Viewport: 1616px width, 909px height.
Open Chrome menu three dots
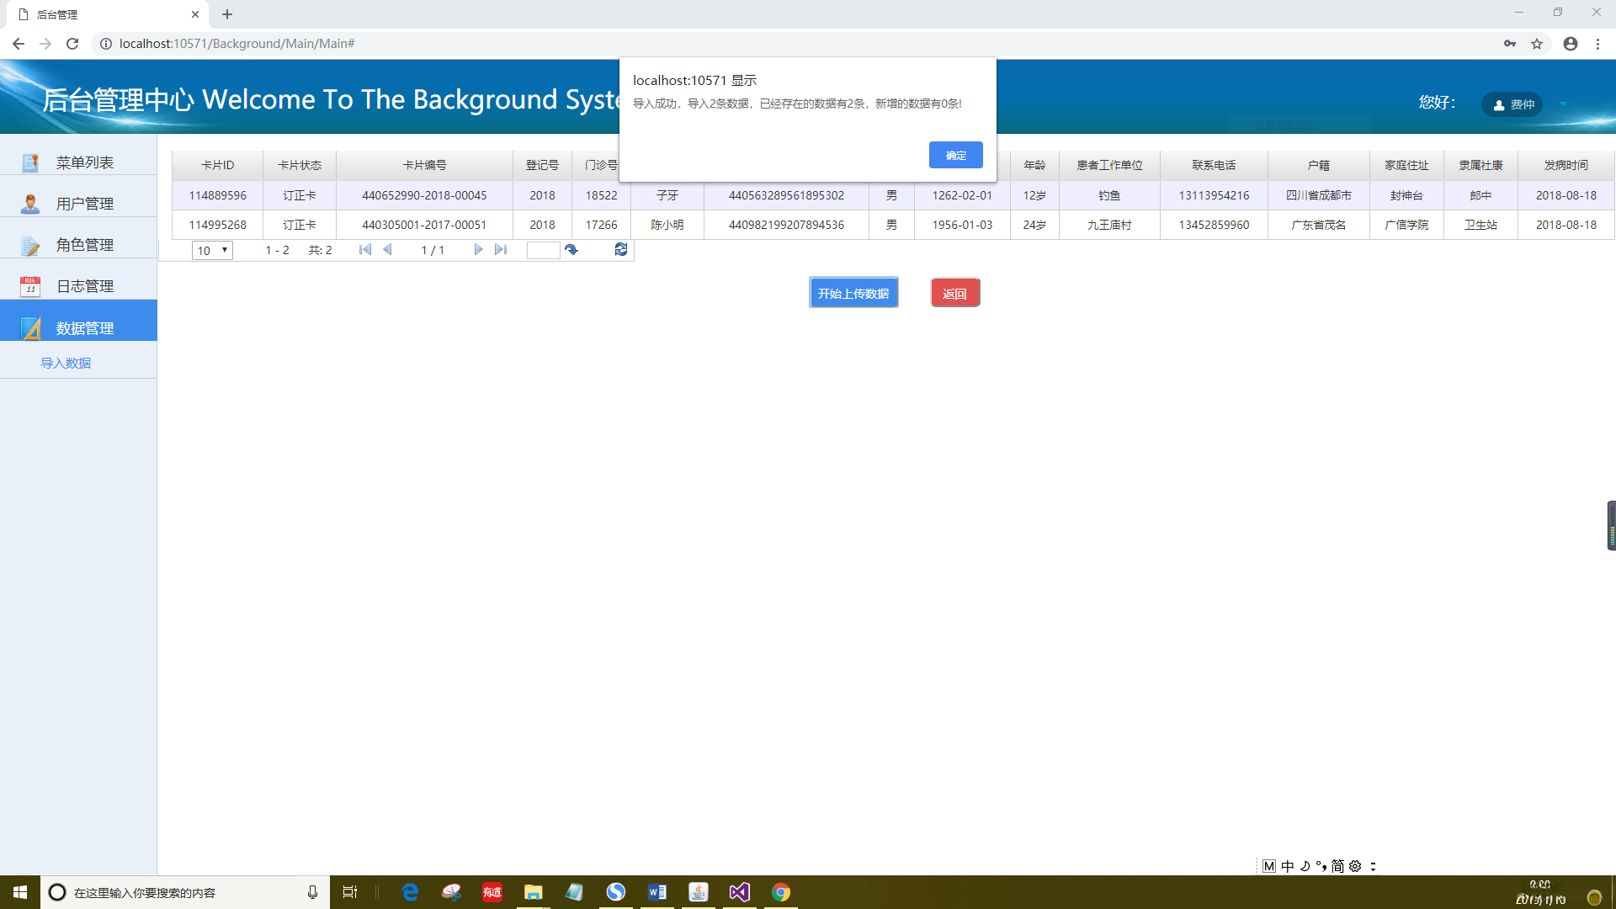point(1597,44)
